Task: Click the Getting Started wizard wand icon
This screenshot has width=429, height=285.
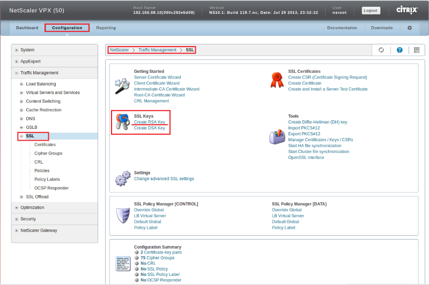Action: (x=122, y=86)
